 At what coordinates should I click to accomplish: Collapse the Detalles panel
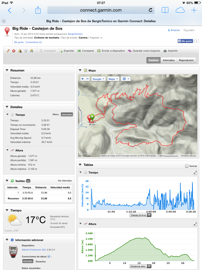(7, 107)
